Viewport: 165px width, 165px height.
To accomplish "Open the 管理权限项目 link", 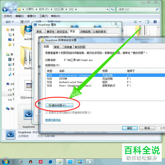I will click(x=53, y=120).
